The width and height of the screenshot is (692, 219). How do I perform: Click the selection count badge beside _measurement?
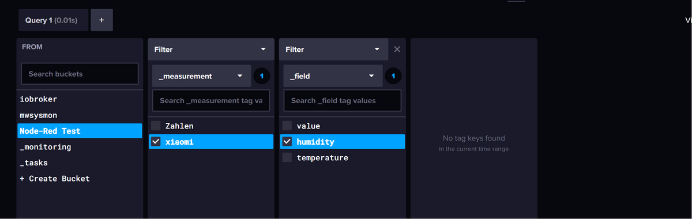[x=261, y=76]
